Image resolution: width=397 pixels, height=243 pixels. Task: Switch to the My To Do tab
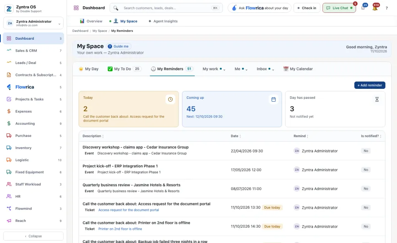click(124, 69)
